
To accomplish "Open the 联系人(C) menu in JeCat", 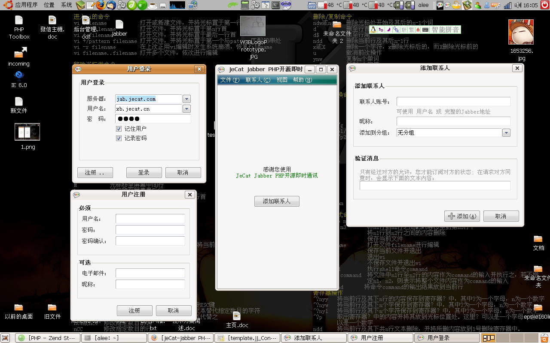I will (x=258, y=80).
